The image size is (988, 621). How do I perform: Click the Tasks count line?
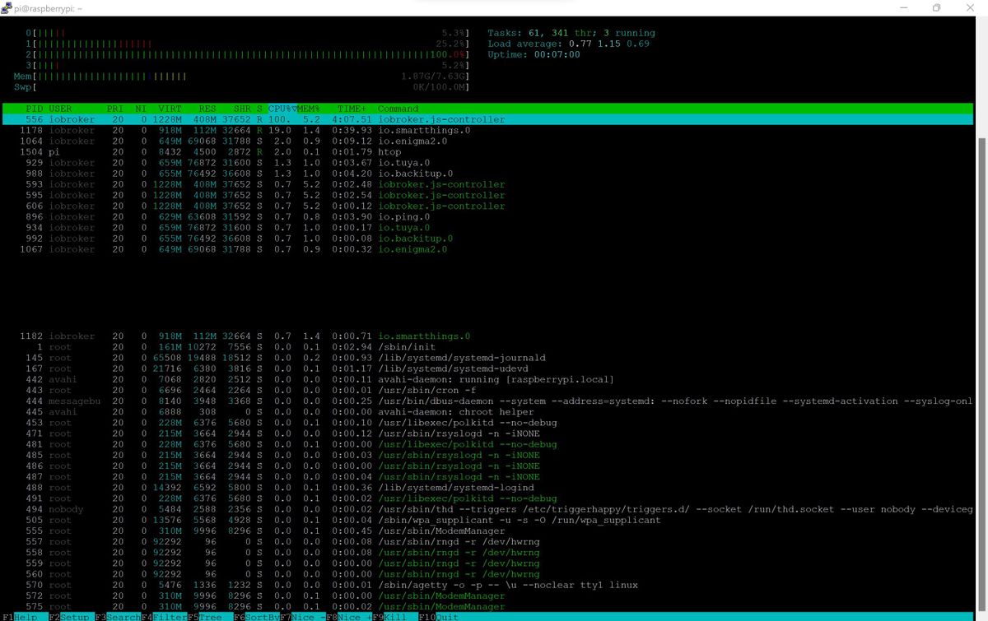click(571, 33)
